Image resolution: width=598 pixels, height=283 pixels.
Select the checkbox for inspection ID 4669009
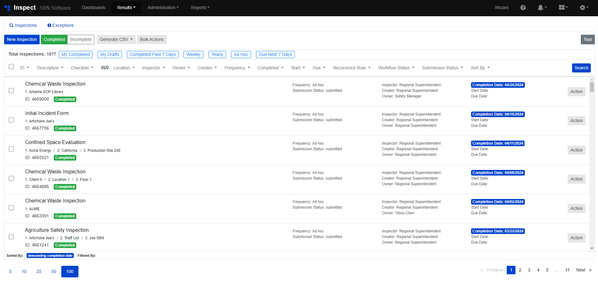pos(11,91)
